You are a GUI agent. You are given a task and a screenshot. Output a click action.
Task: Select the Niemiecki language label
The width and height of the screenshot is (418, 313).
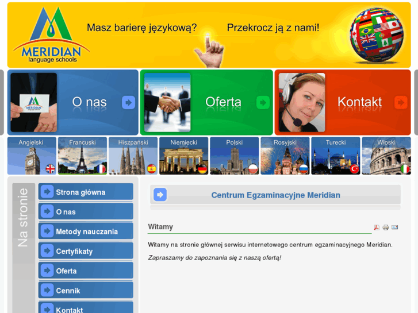(183, 142)
